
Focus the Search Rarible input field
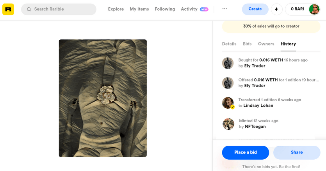click(x=59, y=9)
